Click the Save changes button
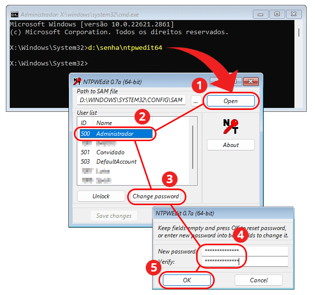 pos(113,216)
